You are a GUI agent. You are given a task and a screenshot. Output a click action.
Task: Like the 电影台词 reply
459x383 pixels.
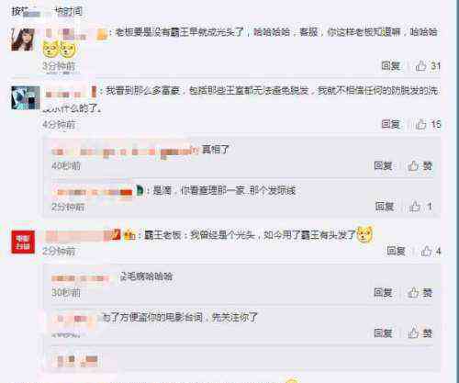[x=420, y=332]
